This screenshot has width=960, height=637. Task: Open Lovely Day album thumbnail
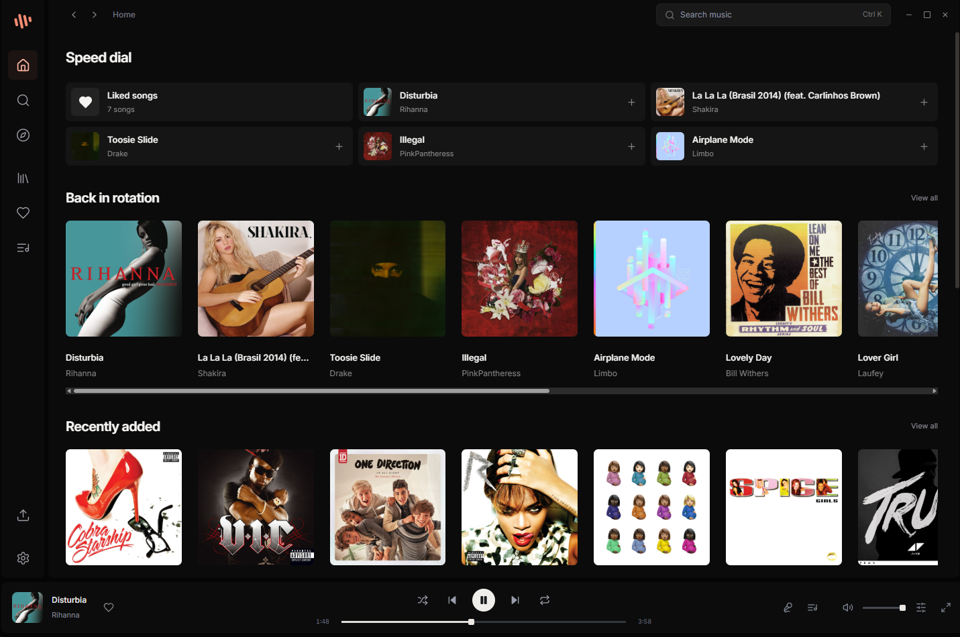click(784, 279)
